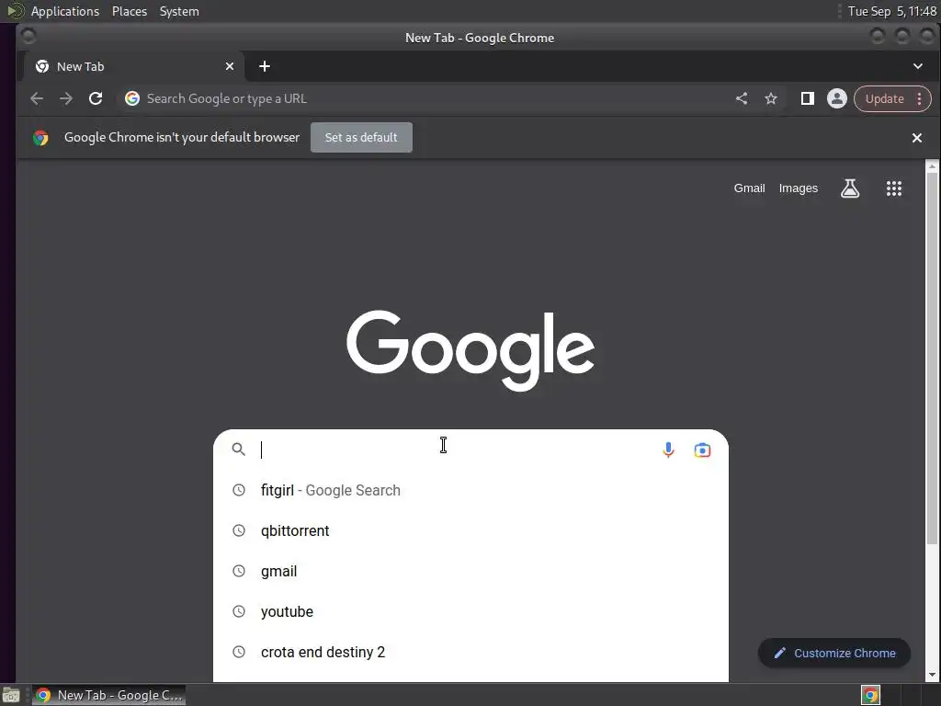Click the clock icon beside qbittorrent
The height and width of the screenshot is (706, 941).
tap(239, 530)
